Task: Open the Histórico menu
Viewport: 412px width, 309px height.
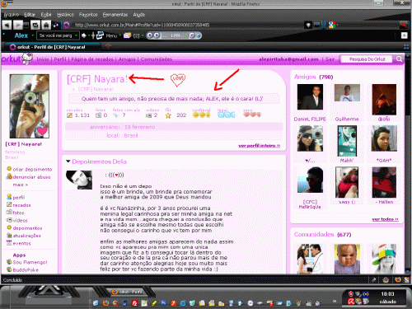Action: coord(65,15)
